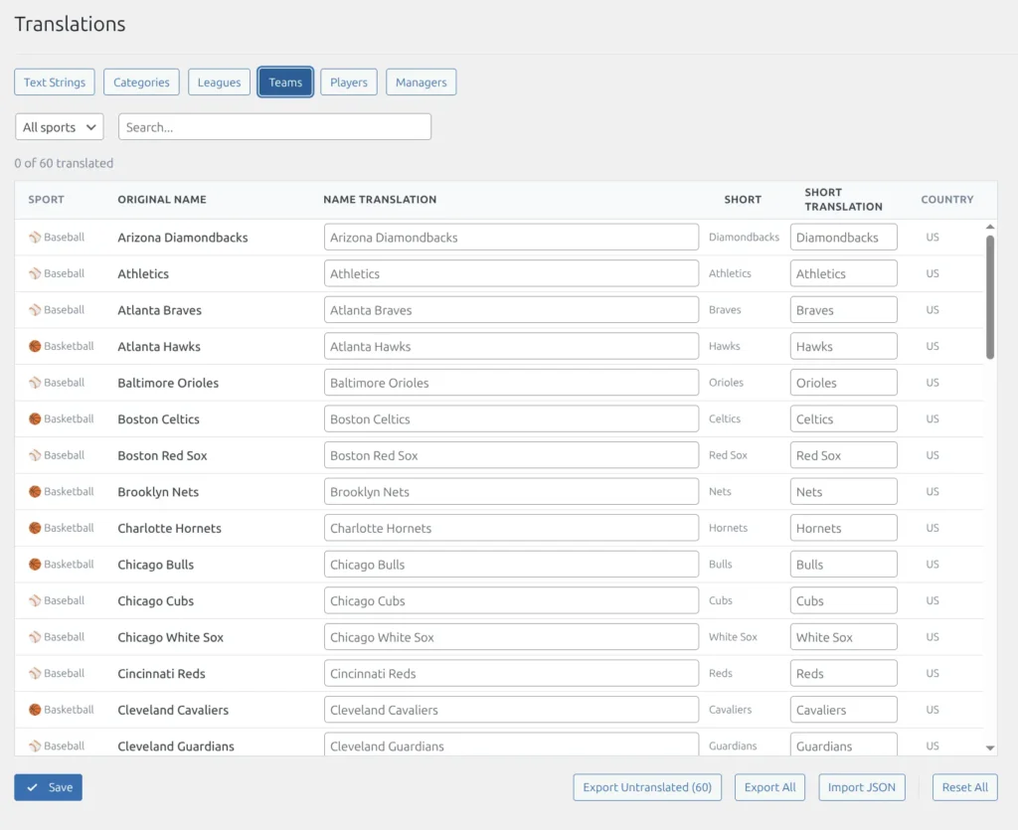Click Export Untranslated (60) button
Image resolution: width=1018 pixels, height=830 pixels.
pyautogui.click(x=647, y=787)
